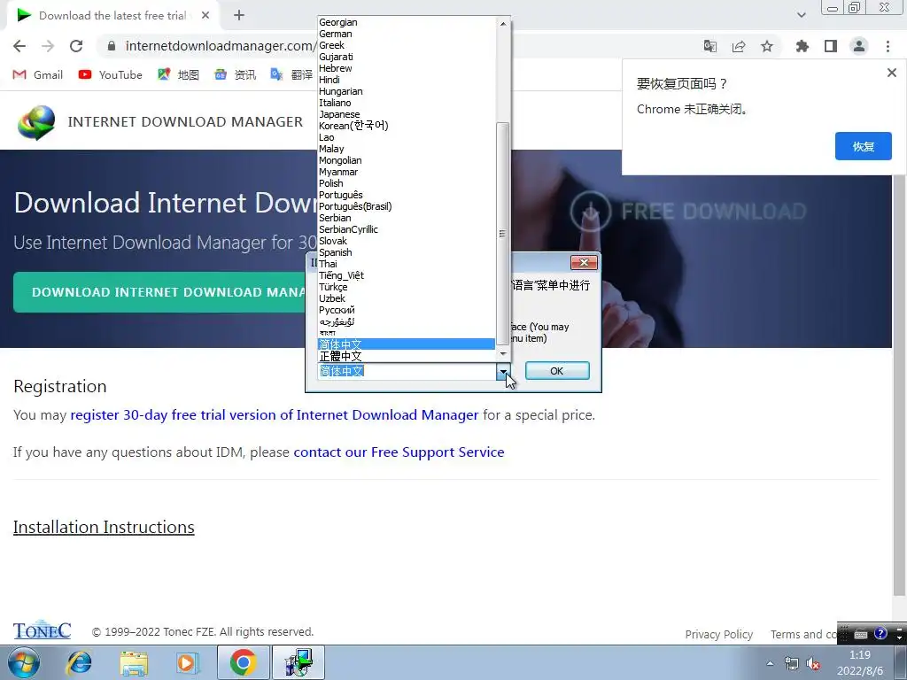Close the Download the latest free trial tab
Screen dimensions: 907x680
[205, 16]
